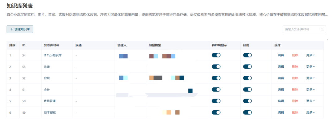The width and height of the screenshot is (334, 123).
Task: Open 更多 dropdown for 会计 row
Action: click(x=310, y=90)
